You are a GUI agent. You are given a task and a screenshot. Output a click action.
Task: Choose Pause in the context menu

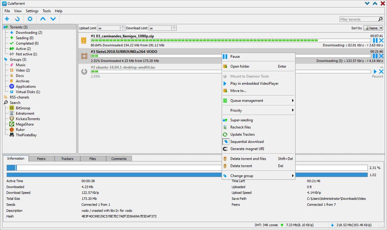(x=258, y=57)
